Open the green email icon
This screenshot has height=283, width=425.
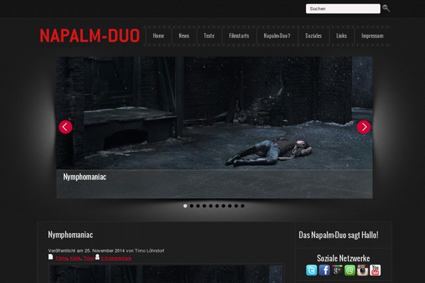tap(350, 270)
